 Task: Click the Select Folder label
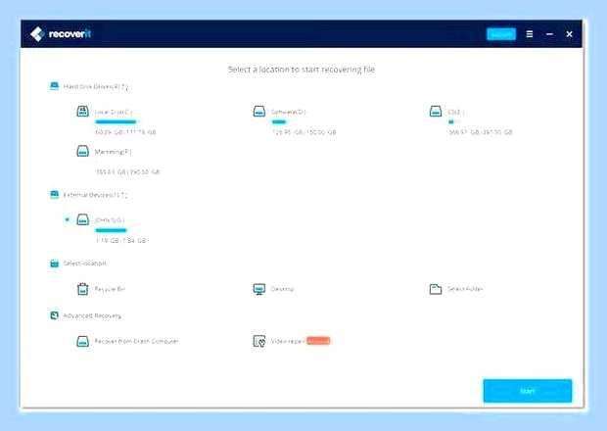pyautogui.click(x=465, y=289)
